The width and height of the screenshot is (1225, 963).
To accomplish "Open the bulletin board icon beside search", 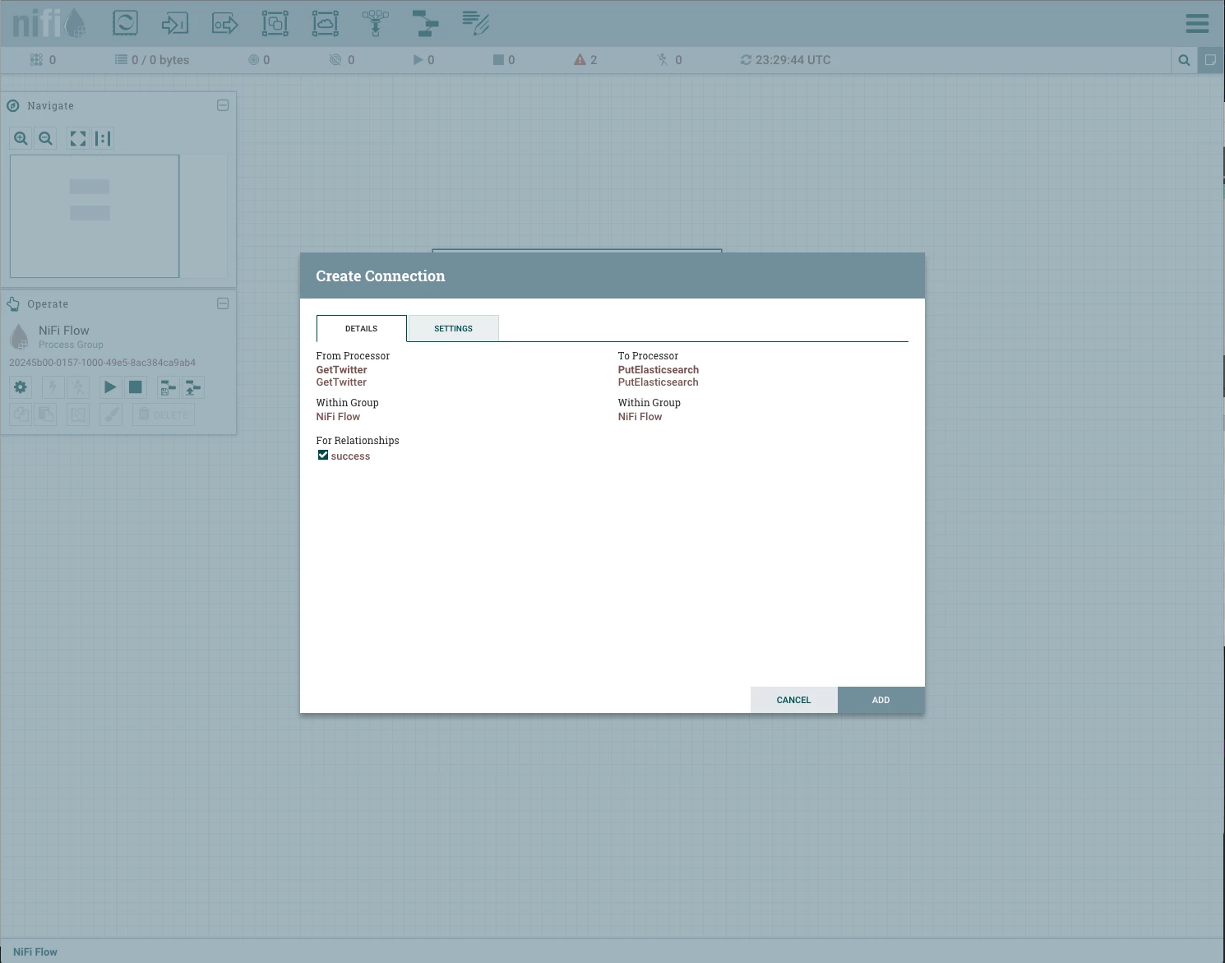I will point(1210,60).
